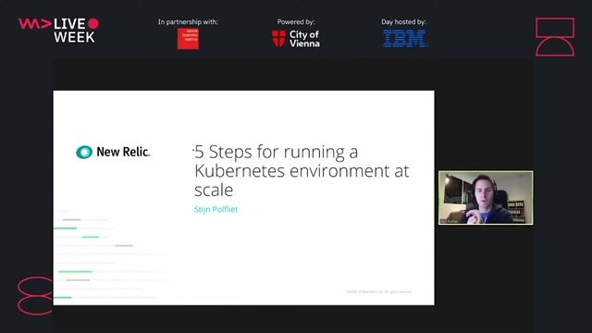
Task: Click the presenter name Stijn Polfliet
Action: tap(216, 210)
